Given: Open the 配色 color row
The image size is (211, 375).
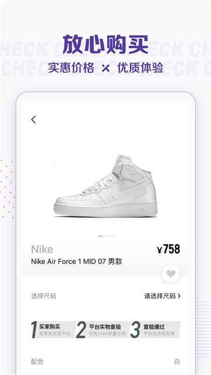Looking at the screenshot, I should pyautogui.click(x=105, y=362).
